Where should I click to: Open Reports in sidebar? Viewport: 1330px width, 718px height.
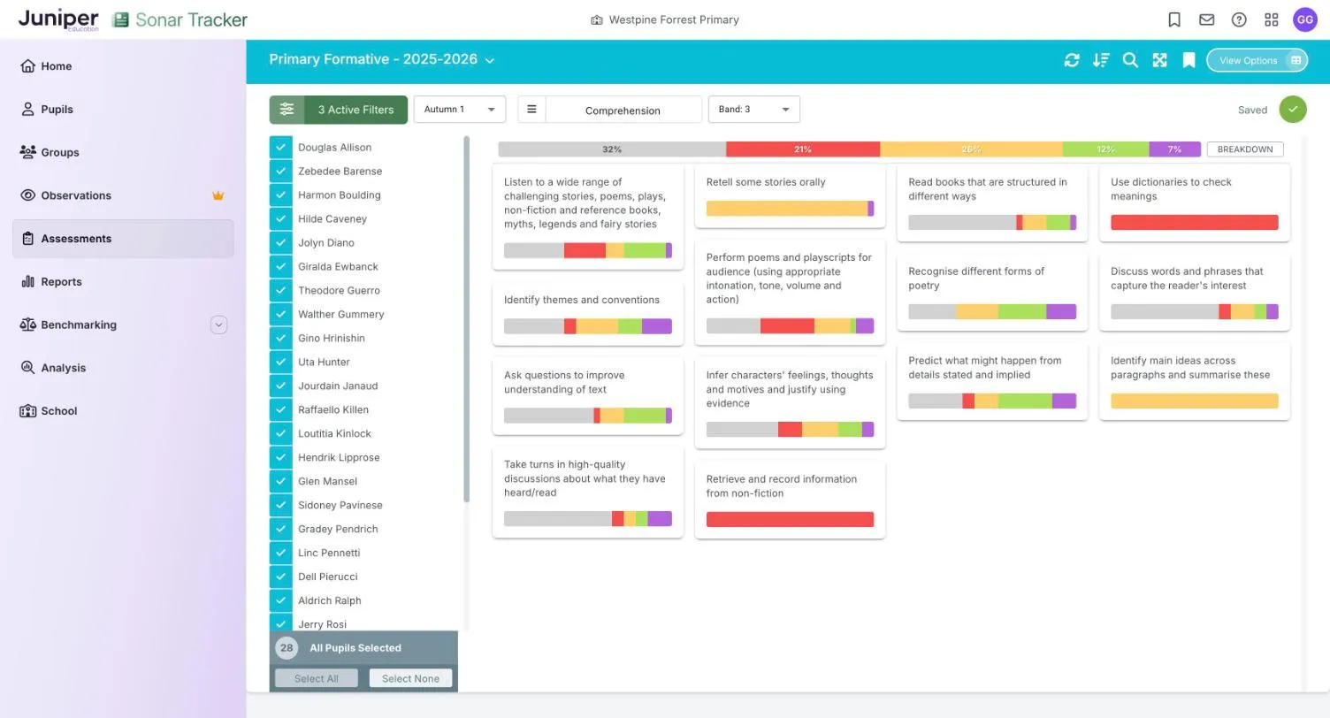pos(123,282)
